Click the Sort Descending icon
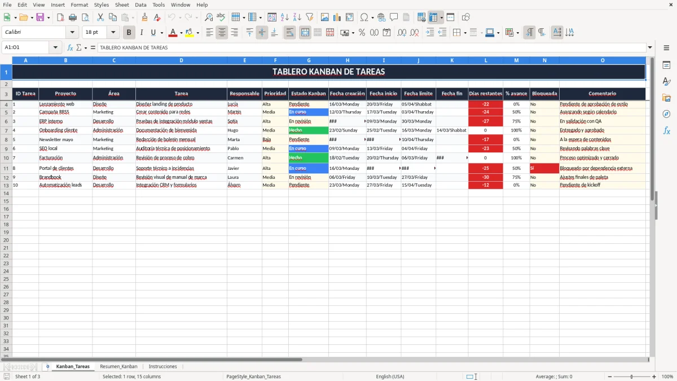The image size is (677, 381). pos(297,17)
